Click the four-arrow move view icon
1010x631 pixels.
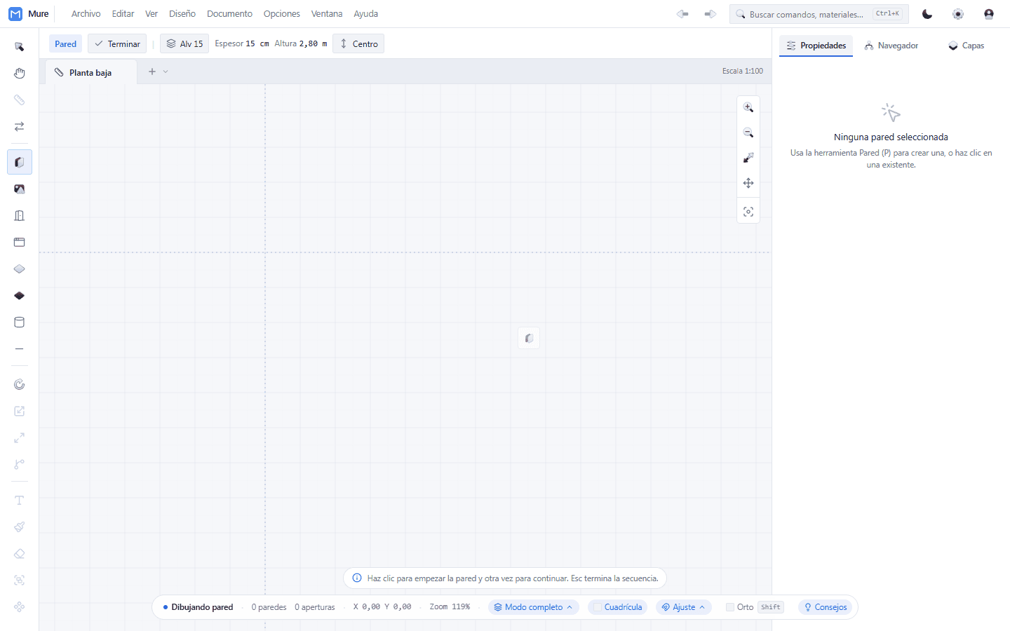tap(748, 183)
